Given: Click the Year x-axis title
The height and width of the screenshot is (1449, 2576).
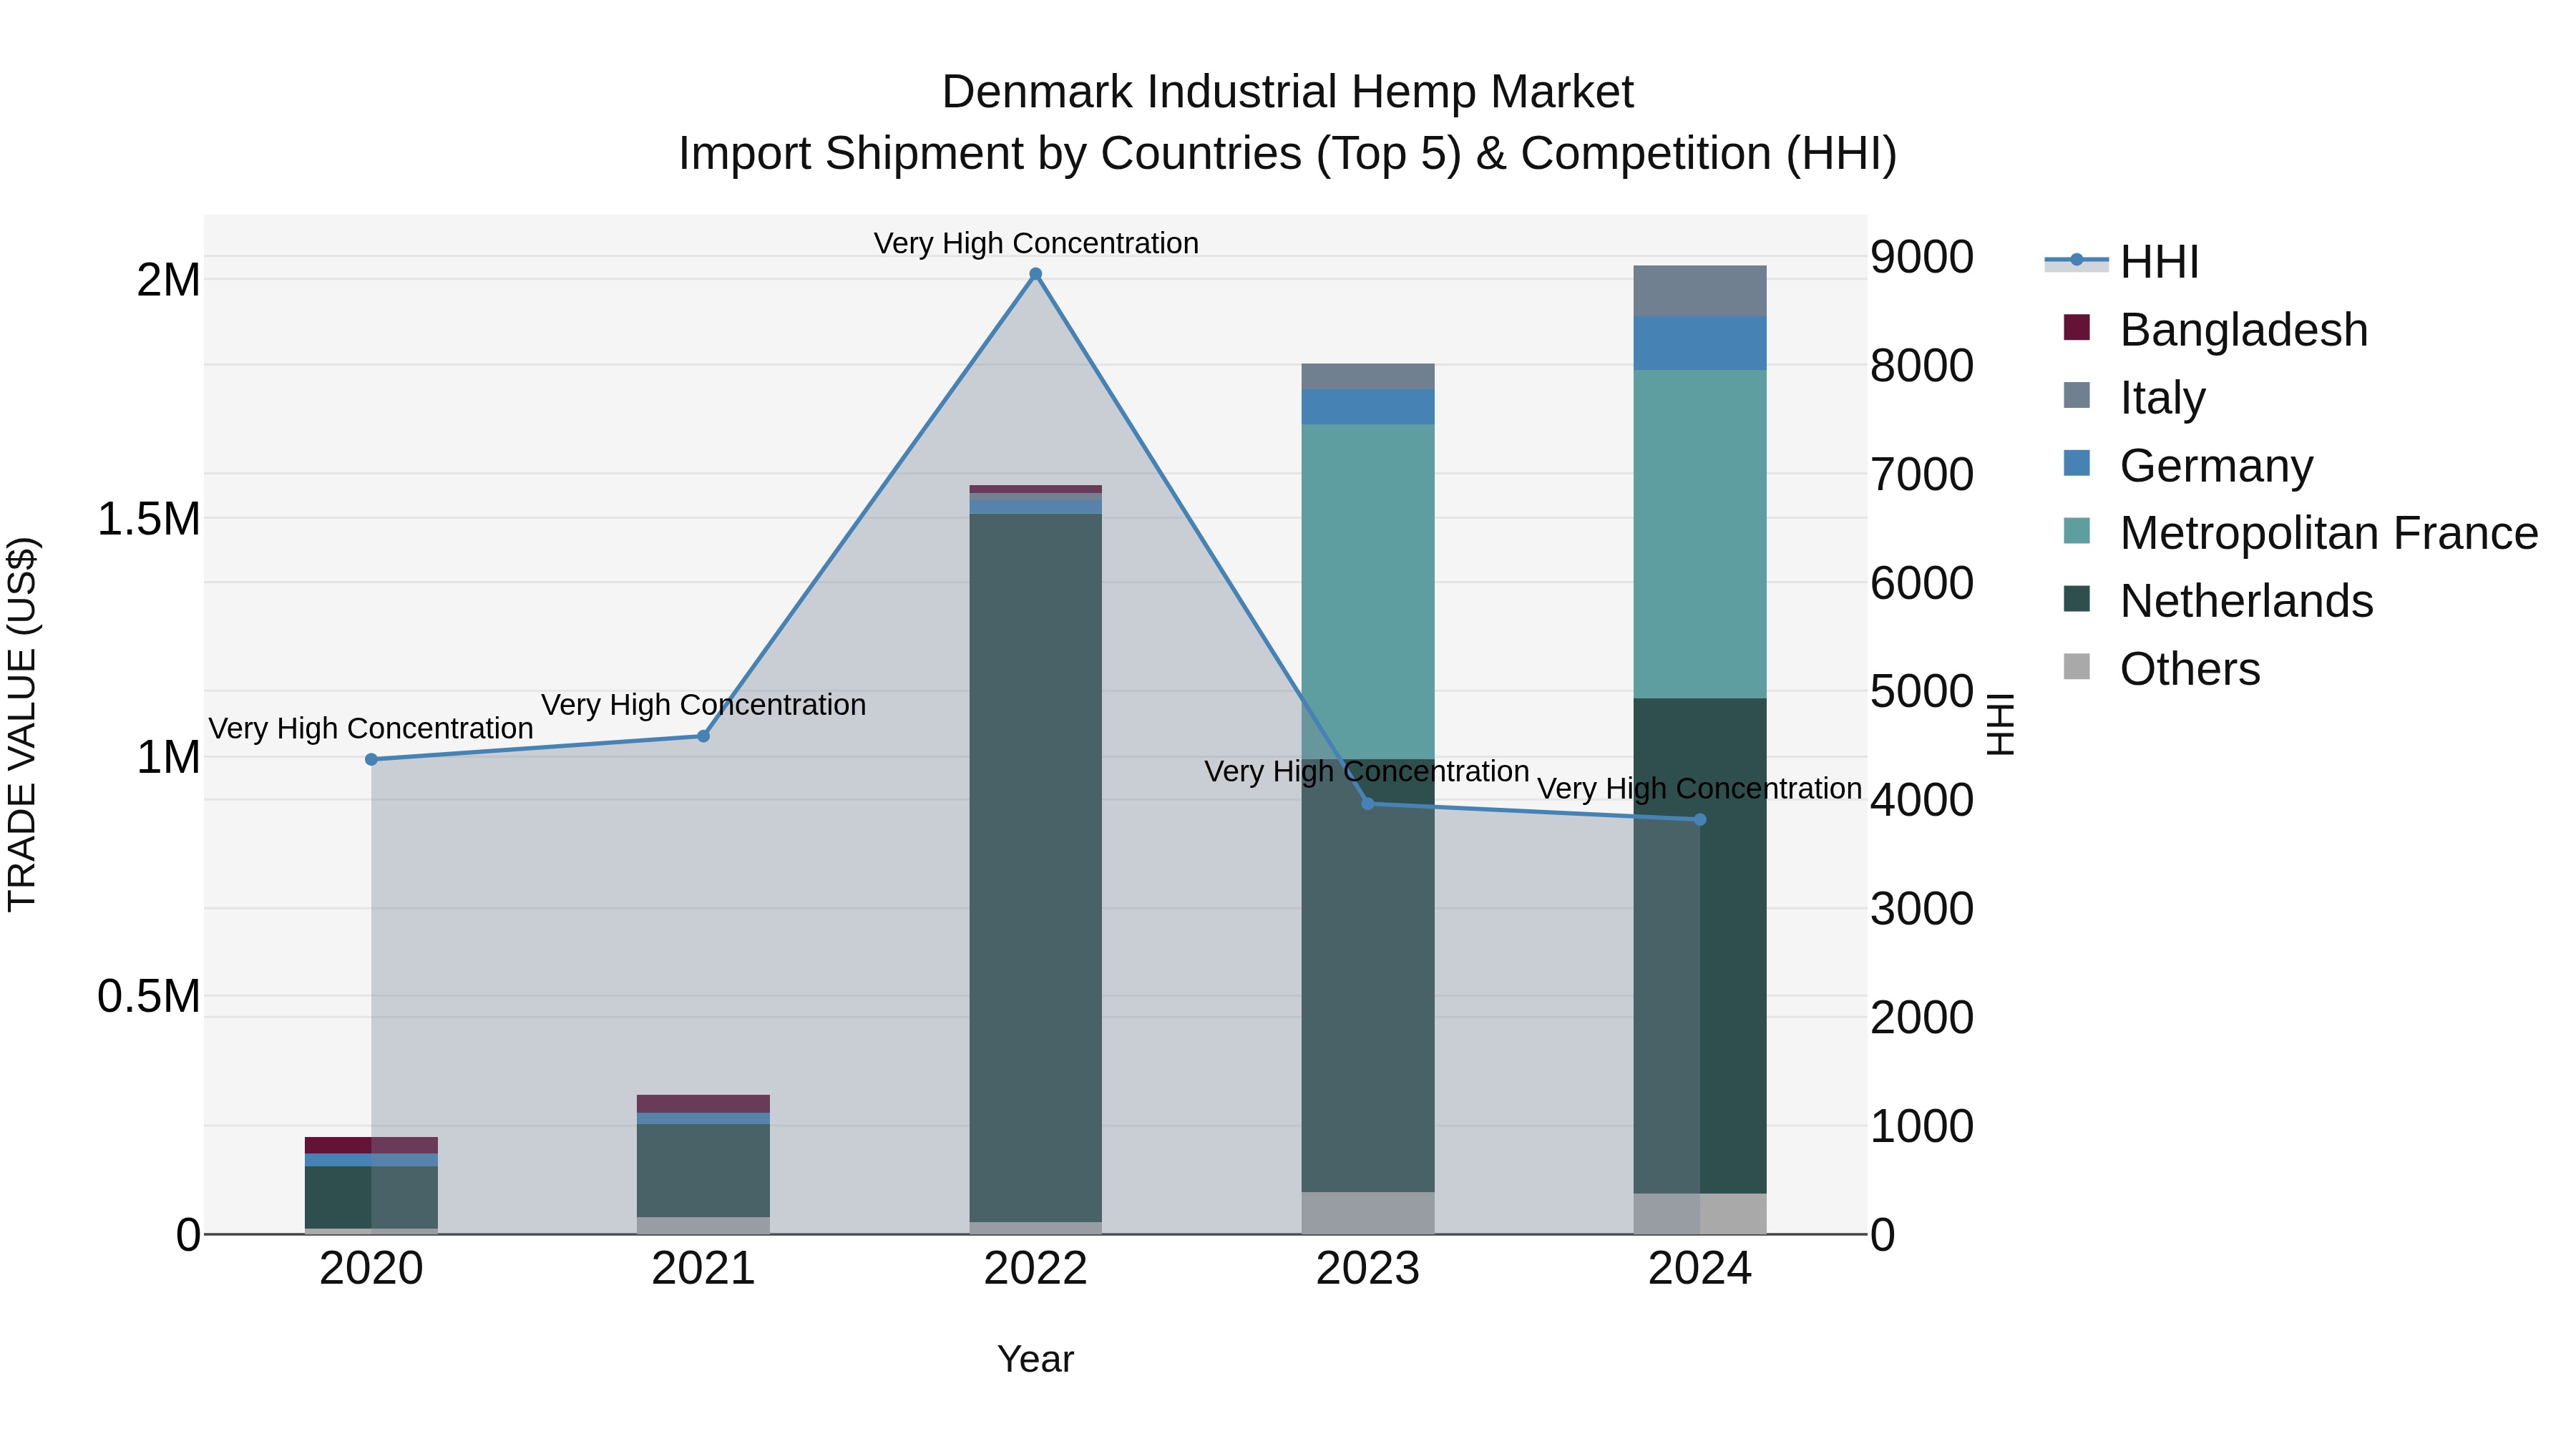Looking at the screenshot, I should (x=1035, y=1360).
